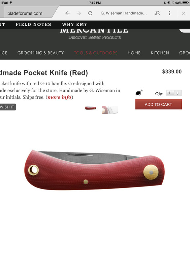Open the three-dot browser menu

click(x=169, y=13)
